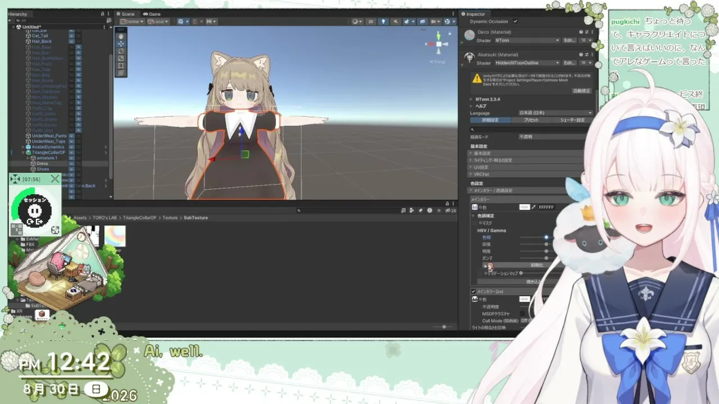Click the 自動修正 auto-fix button
This screenshot has width=719, height=404.
[581, 90]
